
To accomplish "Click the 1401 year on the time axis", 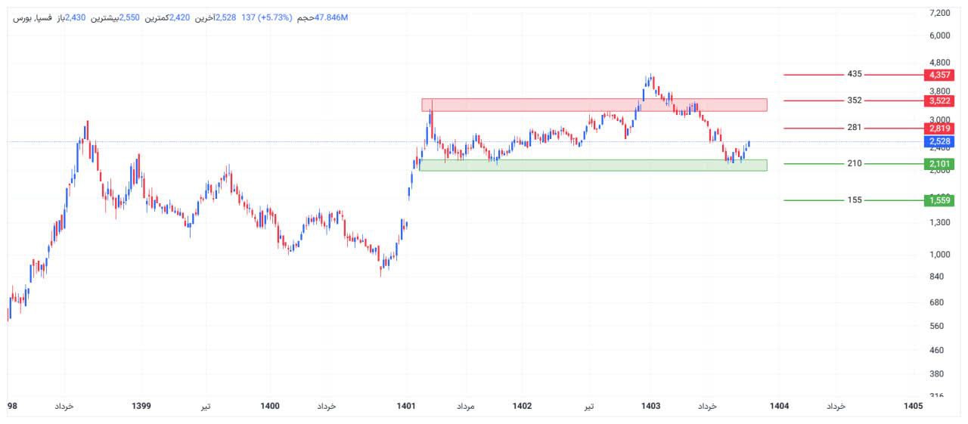I will (406, 406).
